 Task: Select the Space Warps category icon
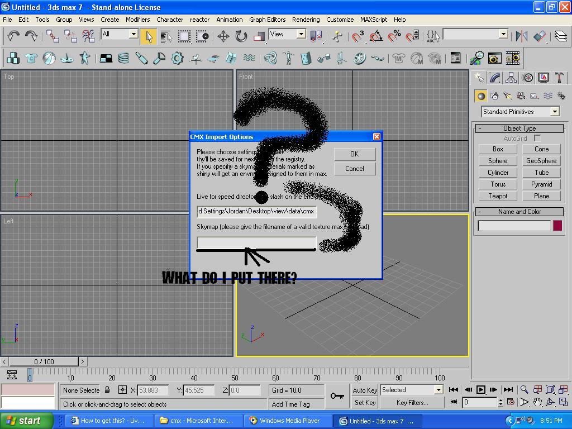(x=547, y=96)
